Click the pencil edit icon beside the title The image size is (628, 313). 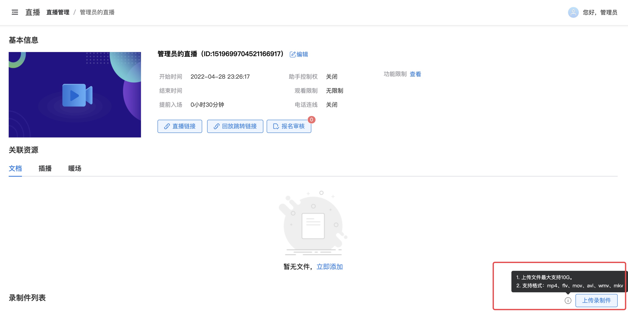[292, 54]
